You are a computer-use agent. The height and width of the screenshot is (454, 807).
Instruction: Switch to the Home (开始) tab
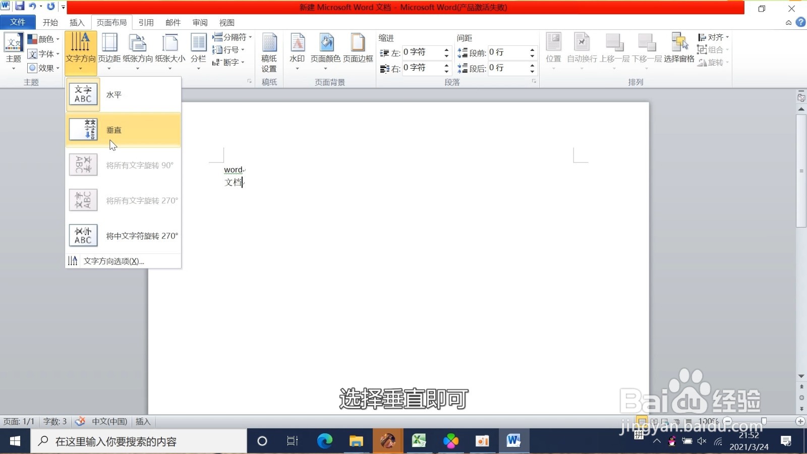[x=50, y=23]
